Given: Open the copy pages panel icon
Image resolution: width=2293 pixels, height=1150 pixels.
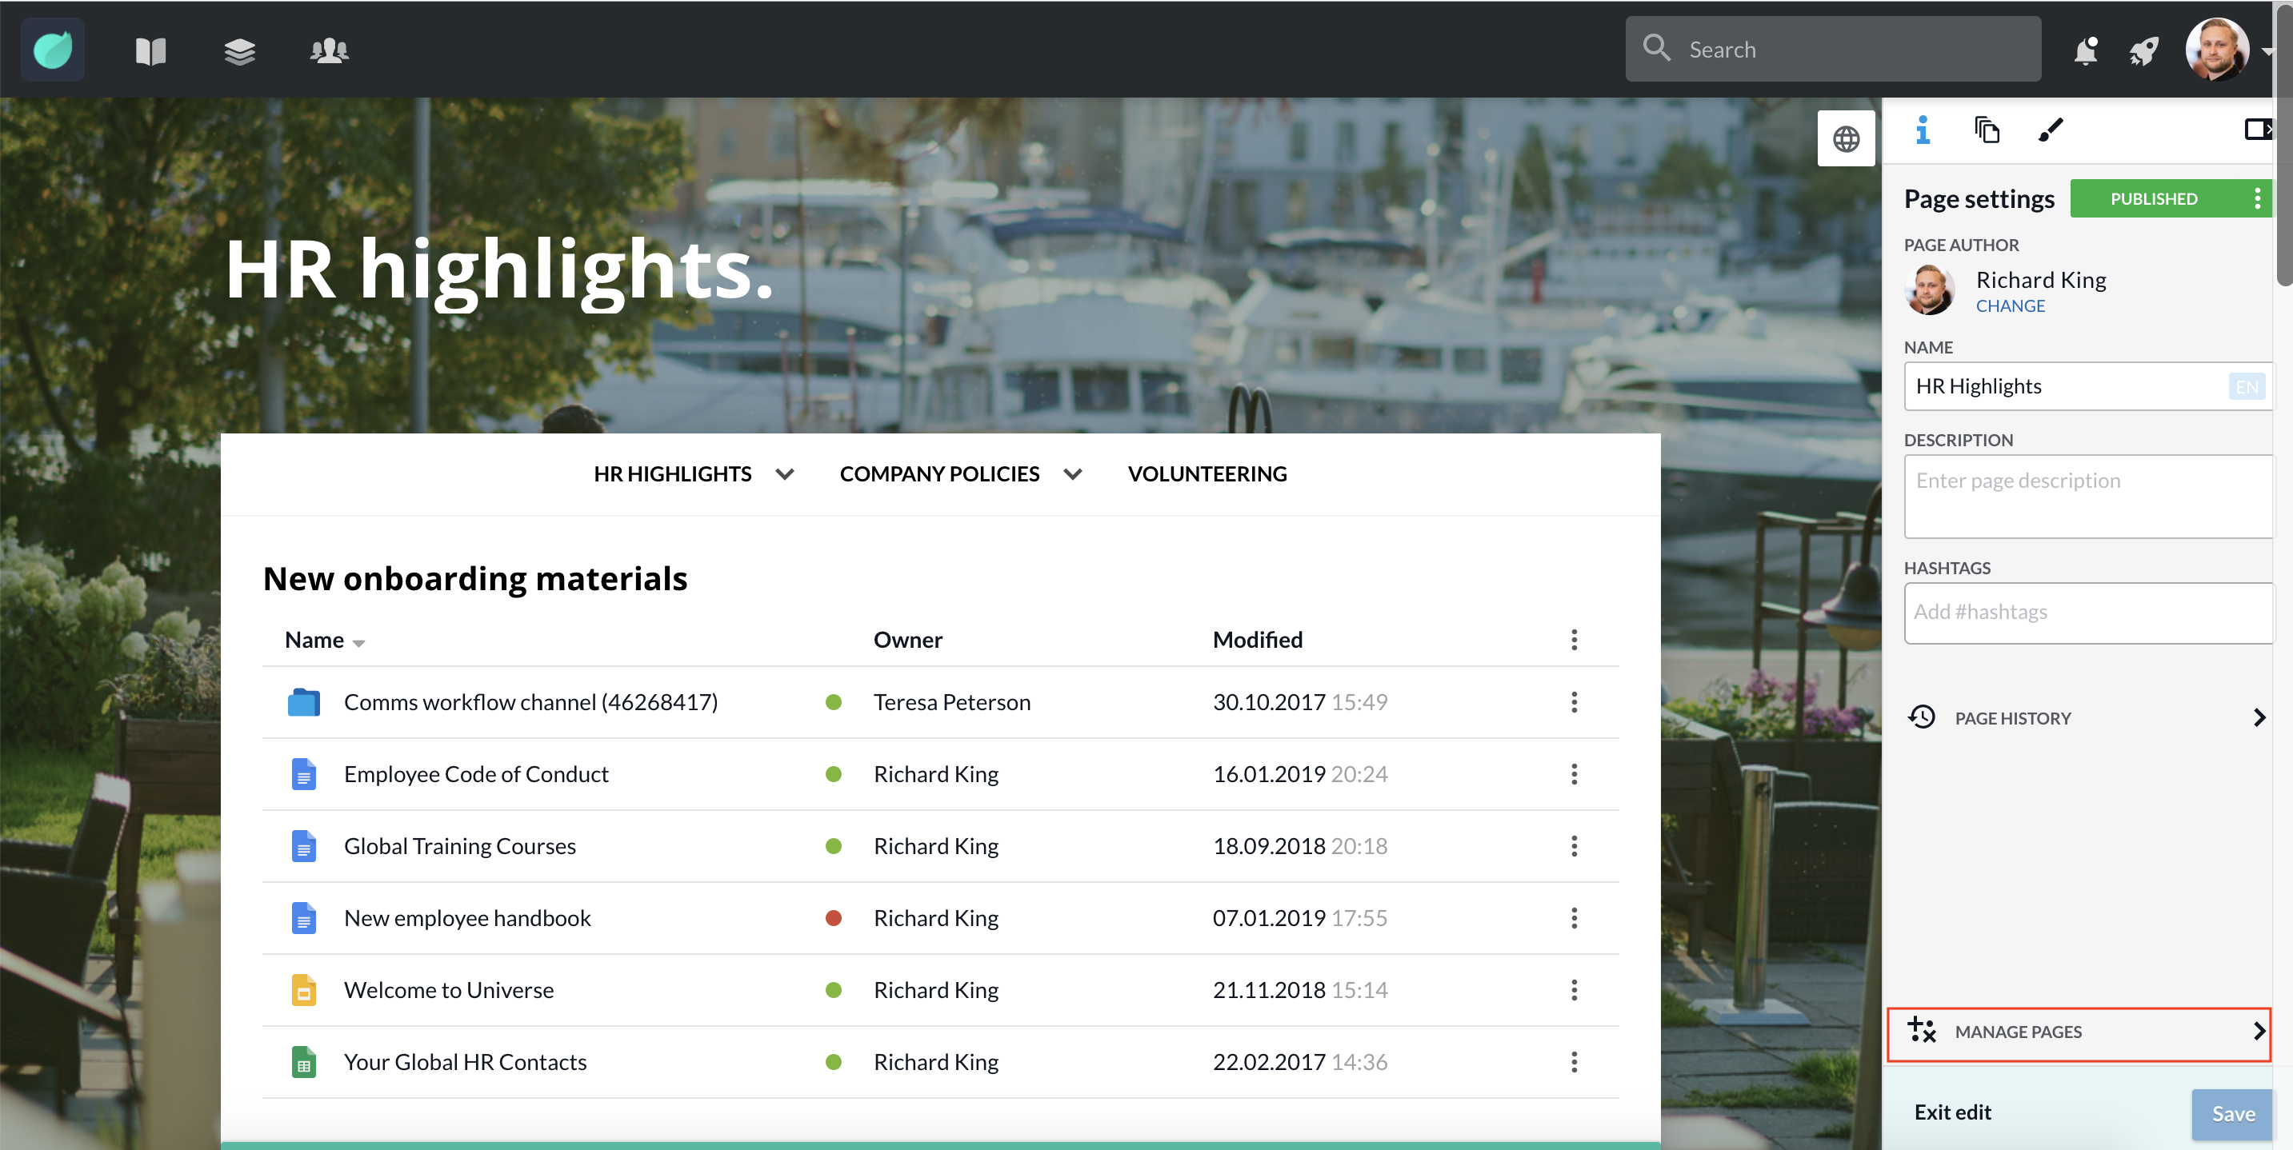Looking at the screenshot, I should pos(1986,131).
